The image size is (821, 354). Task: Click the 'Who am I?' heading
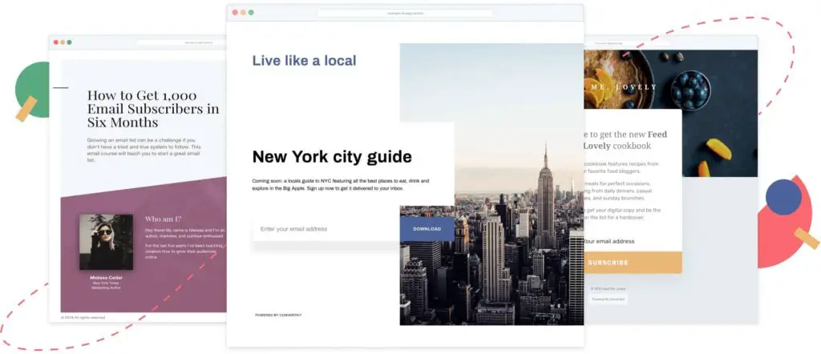pyautogui.click(x=163, y=219)
